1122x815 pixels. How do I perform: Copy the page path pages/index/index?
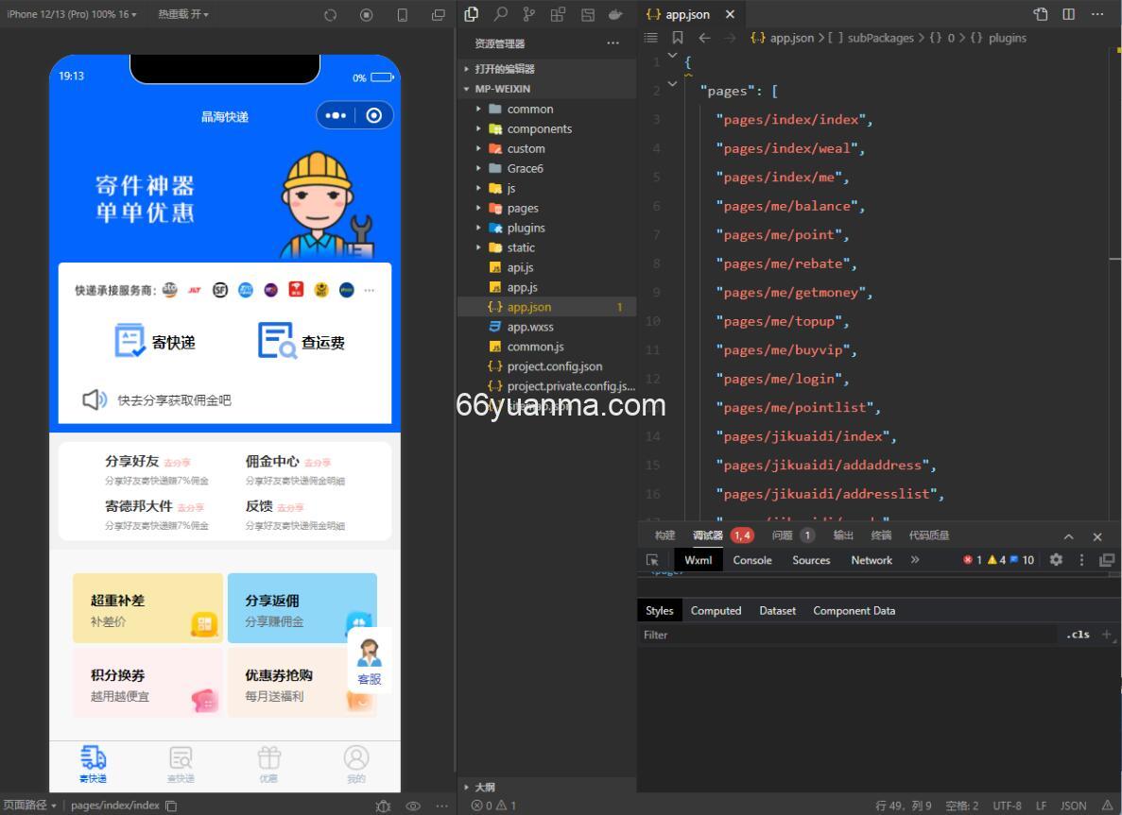click(171, 806)
